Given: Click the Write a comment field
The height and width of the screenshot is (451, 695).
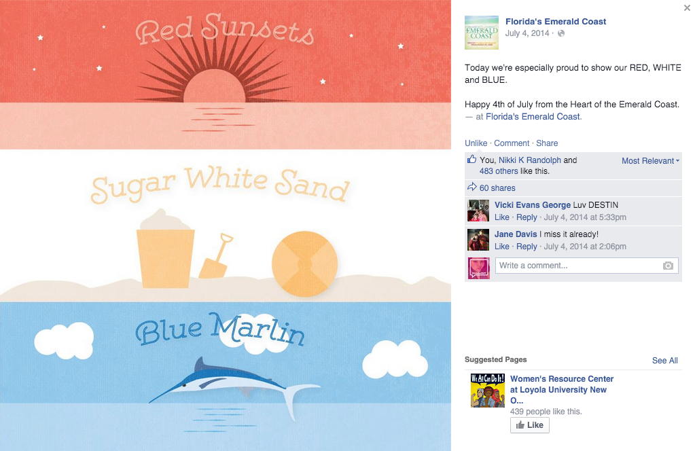Looking at the screenshot, I should (x=587, y=266).
